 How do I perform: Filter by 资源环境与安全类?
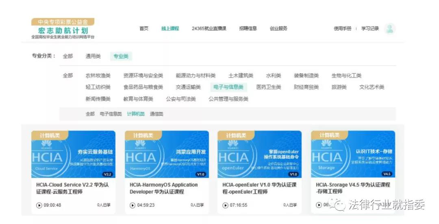point(143,76)
